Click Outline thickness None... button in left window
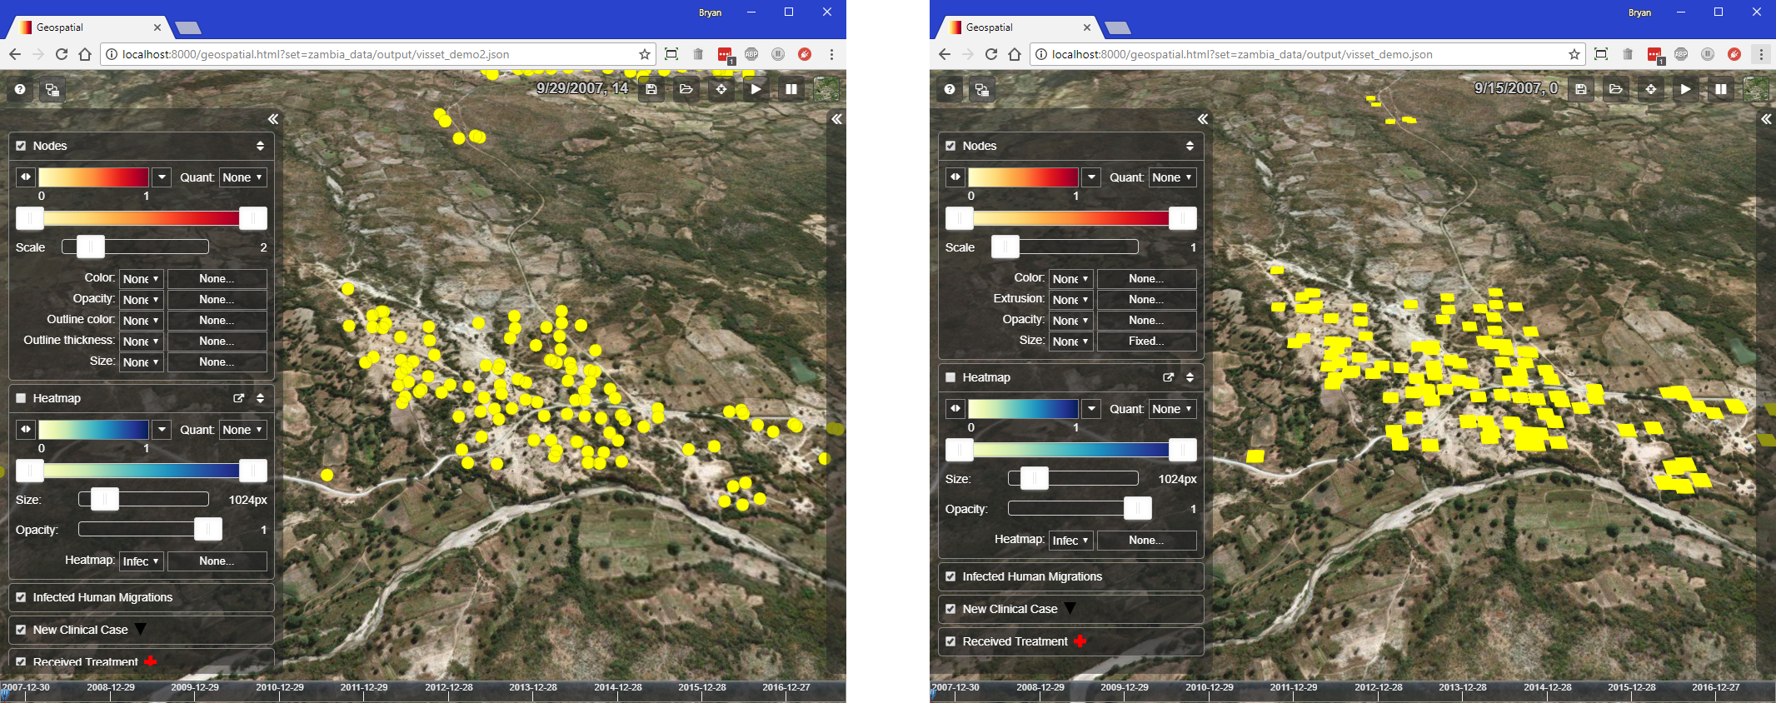The height and width of the screenshot is (703, 1776). click(217, 342)
